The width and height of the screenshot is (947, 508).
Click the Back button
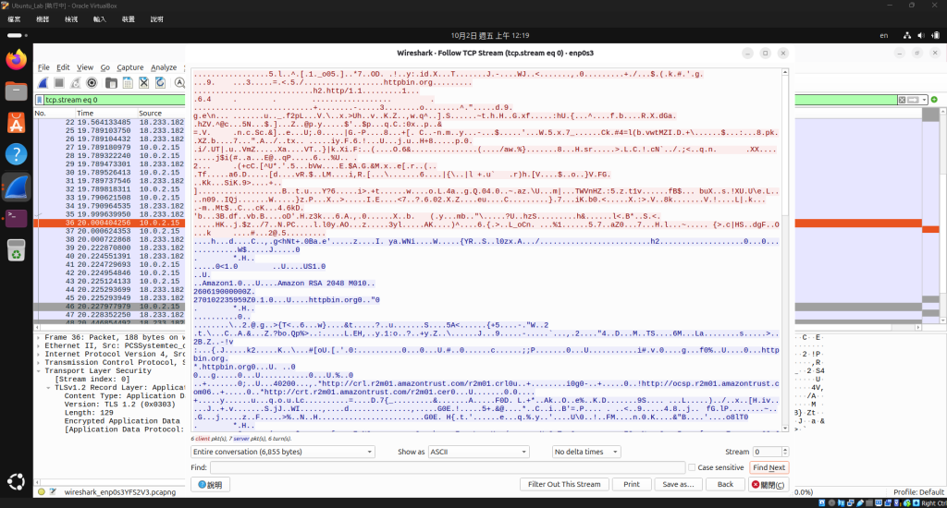(725, 485)
